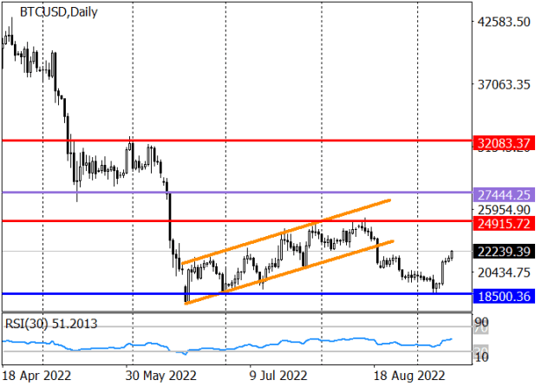Image resolution: width=542 pixels, height=387 pixels.
Task: Click the latest candlestick at the right
Action: [452, 255]
